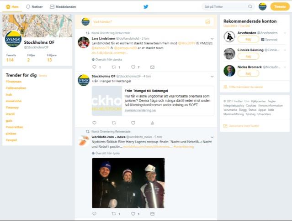The image size is (292, 221).
Task: Retweet Från Triangel till Rektangel tweet
Action: [x=114, y=123]
